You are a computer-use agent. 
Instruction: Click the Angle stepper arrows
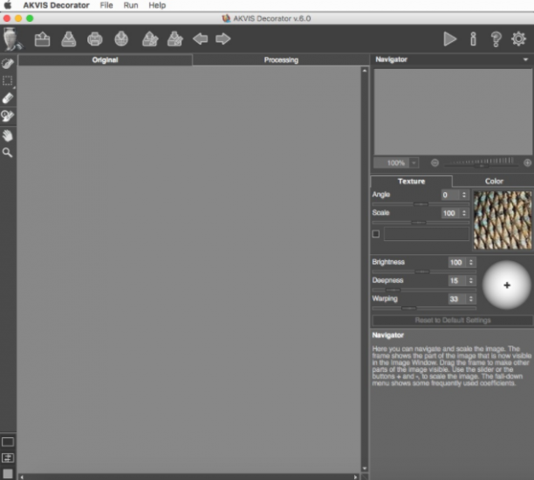tap(464, 195)
